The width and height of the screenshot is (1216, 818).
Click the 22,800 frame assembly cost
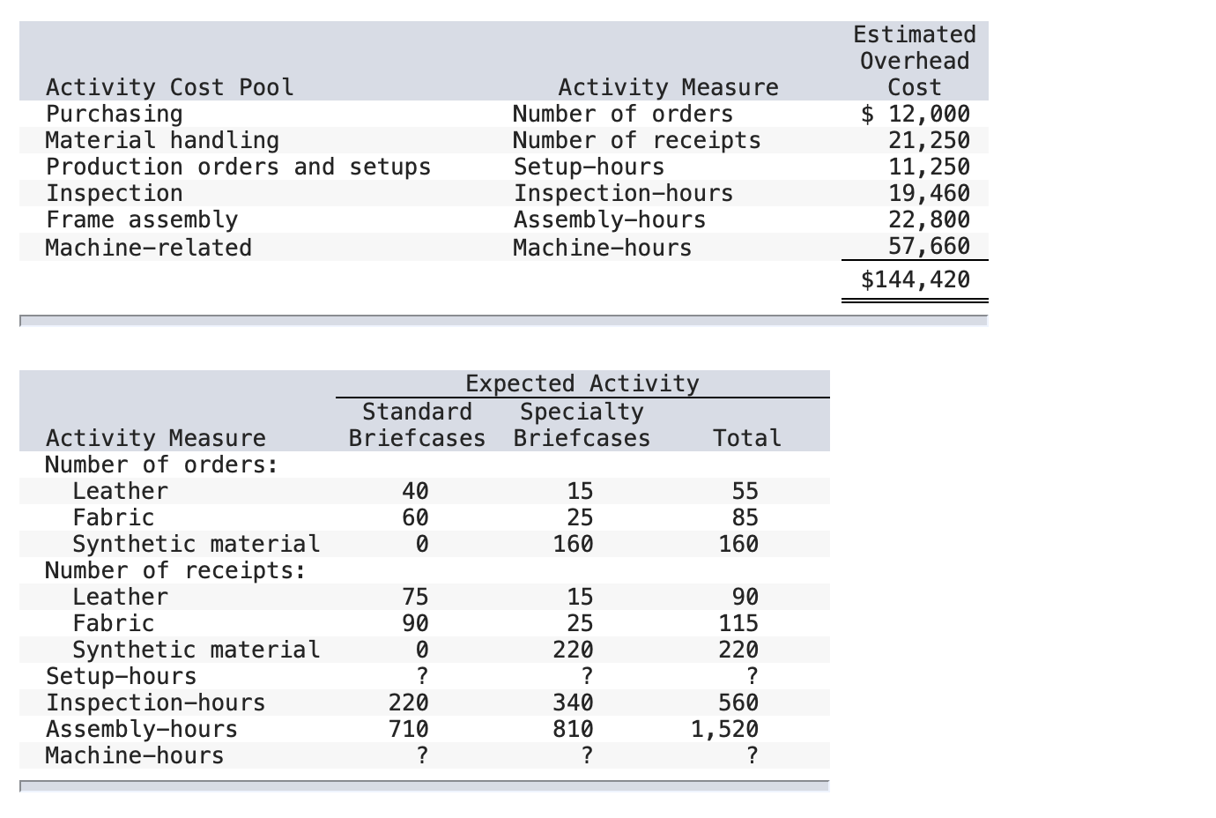(x=930, y=219)
